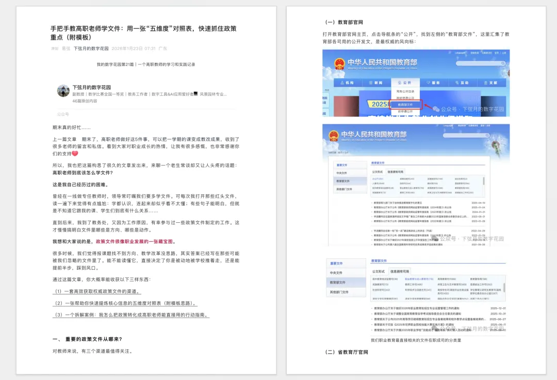The height and width of the screenshot is (380, 557).
Task: Open the 机构 navigation item
Action: 347,82
